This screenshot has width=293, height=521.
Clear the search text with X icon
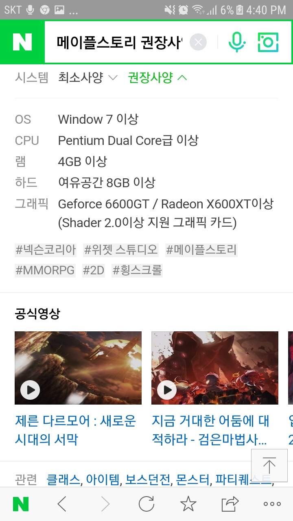click(x=198, y=42)
